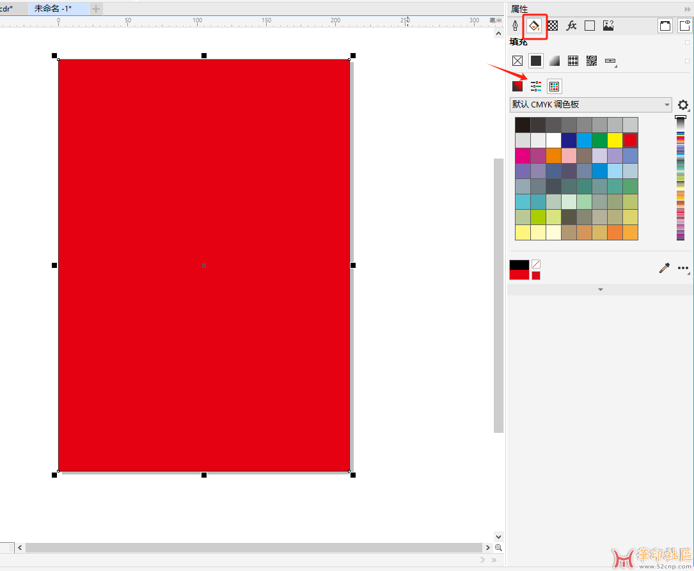694x571 pixels.
Task: Pick the dark blue palette swatch
Action: coord(569,140)
